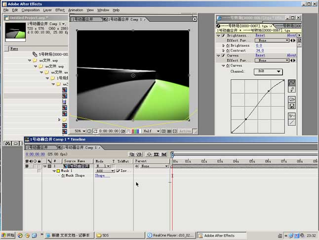Click the Shape... link for Mask Shape
The width and height of the screenshot is (319, 240).
pyautogui.click(x=102, y=176)
